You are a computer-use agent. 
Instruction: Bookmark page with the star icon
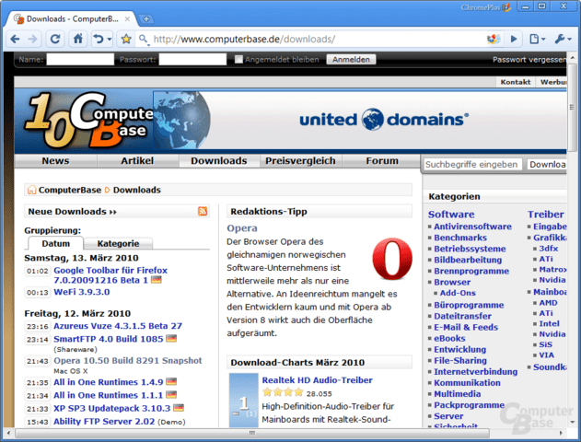click(x=126, y=39)
